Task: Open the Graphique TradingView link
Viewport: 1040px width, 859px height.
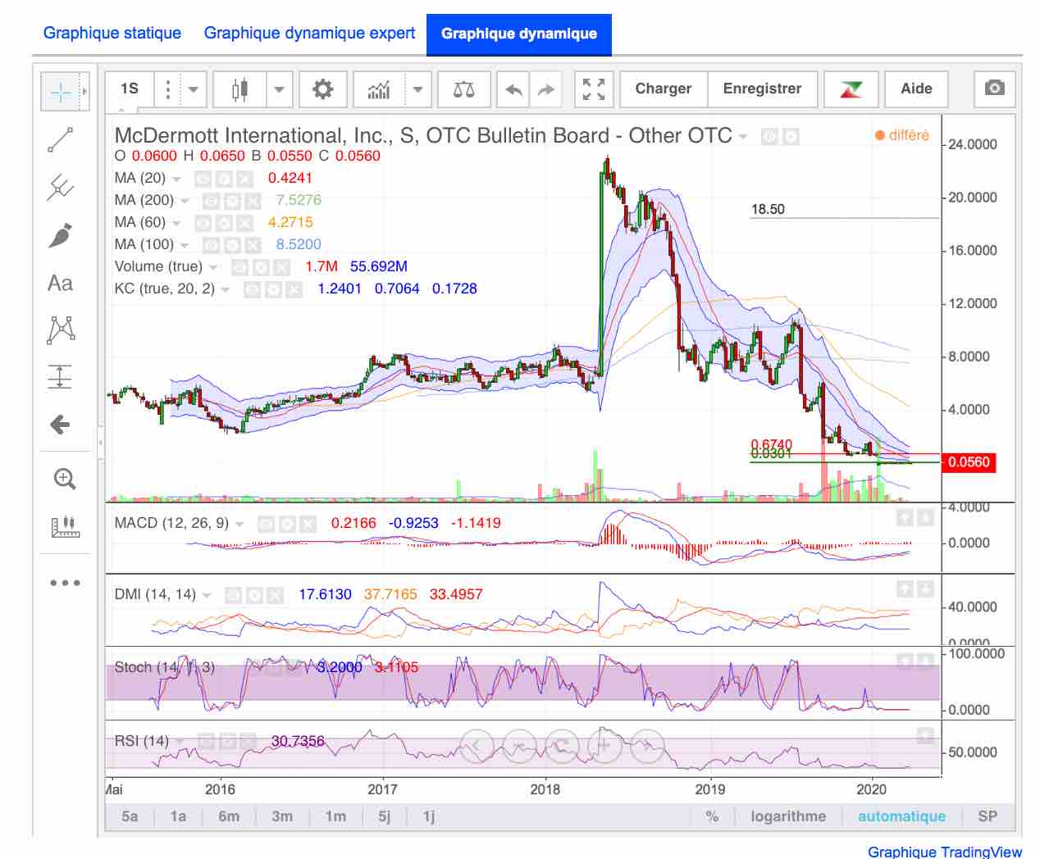Action: 945,851
